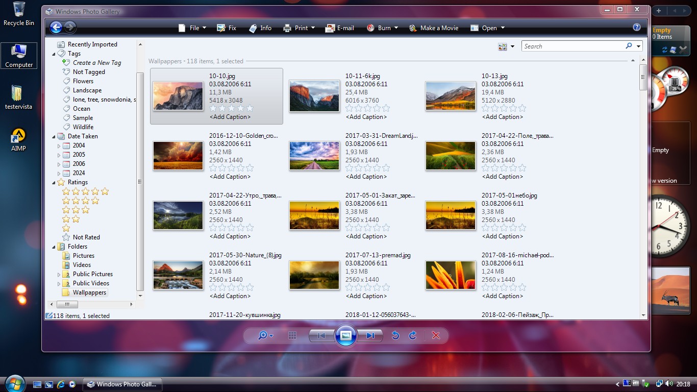Go to previous photo in controls

321,335
